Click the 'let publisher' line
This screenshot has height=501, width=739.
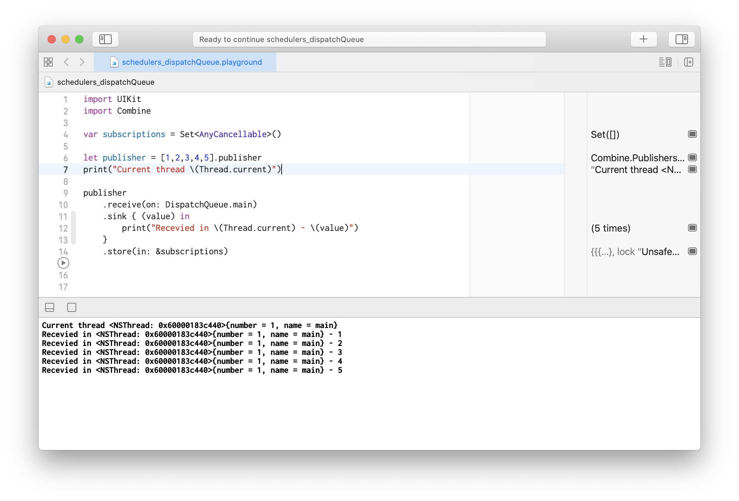point(172,158)
